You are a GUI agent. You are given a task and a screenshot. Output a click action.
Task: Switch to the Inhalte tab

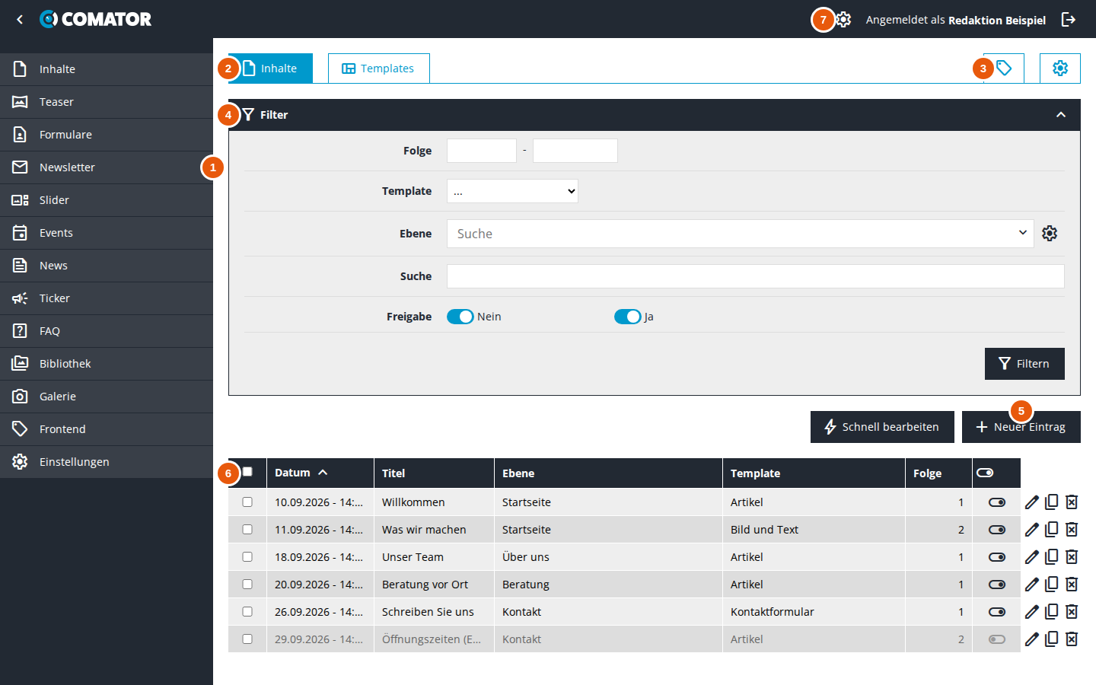click(270, 68)
